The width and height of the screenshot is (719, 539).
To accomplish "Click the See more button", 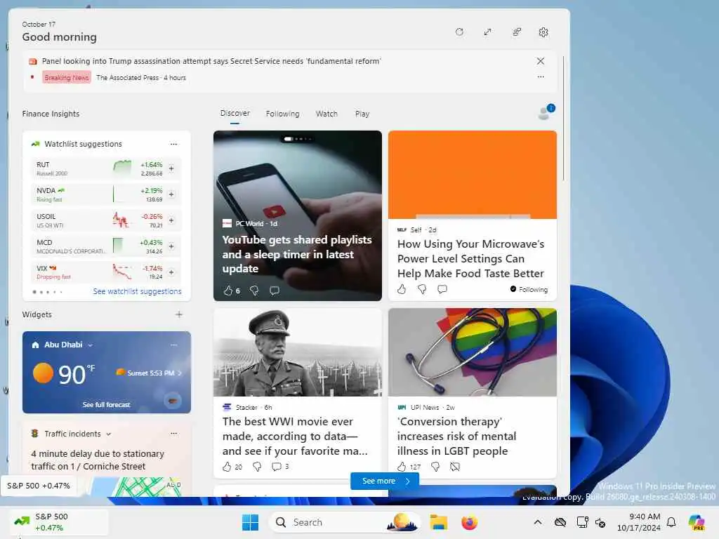I will point(385,481).
